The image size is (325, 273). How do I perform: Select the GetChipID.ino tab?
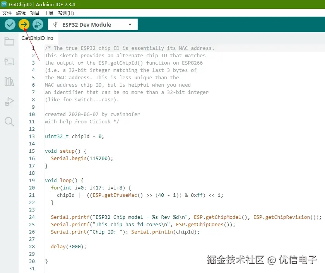pos(37,38)
